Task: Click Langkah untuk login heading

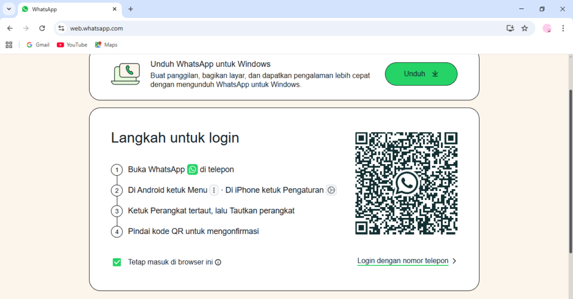Action: (x=175, y=138)
